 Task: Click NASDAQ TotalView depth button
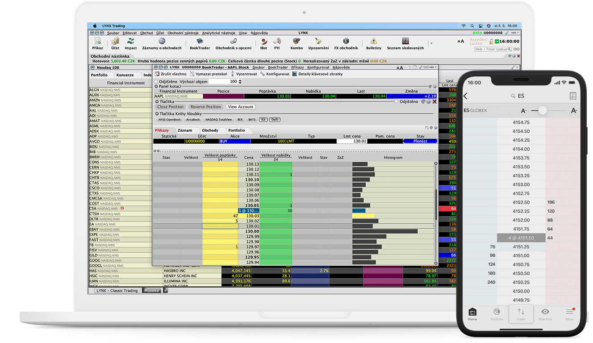coord(219,120)
